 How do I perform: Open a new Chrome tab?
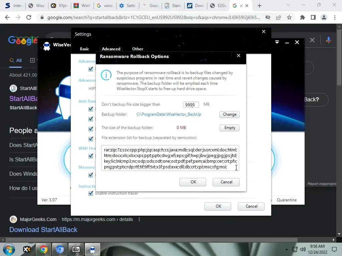[259, 6]
